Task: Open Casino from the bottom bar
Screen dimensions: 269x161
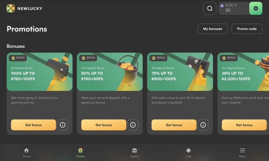Action: tap(134, 153)
